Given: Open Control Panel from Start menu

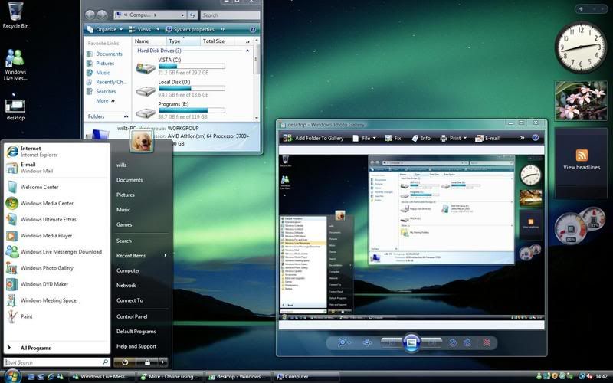Looking at the screenshot, I should pyautogui.click(x=132, y=316).
